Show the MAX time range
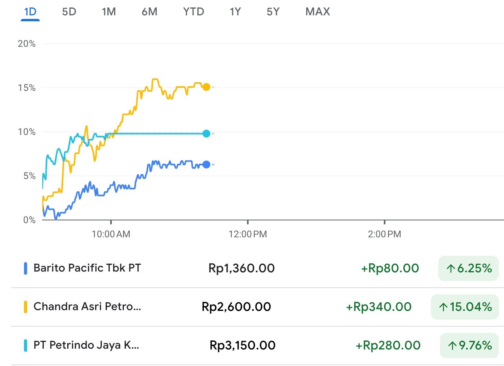Image resolution: width=504 pixels, height=366 pixels. [318, 12]
